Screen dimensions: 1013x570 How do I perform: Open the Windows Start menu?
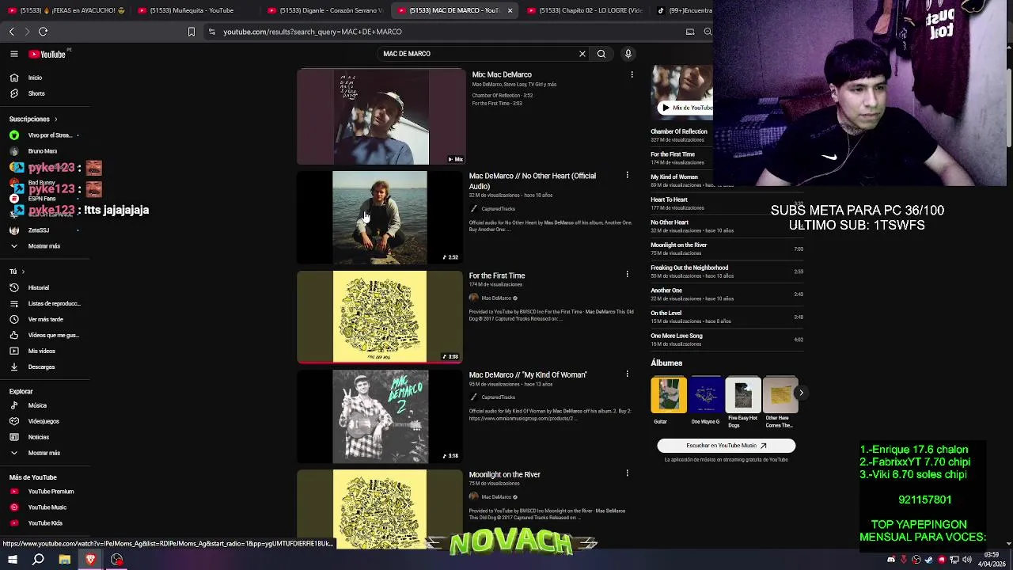click(x=12, y=560)
